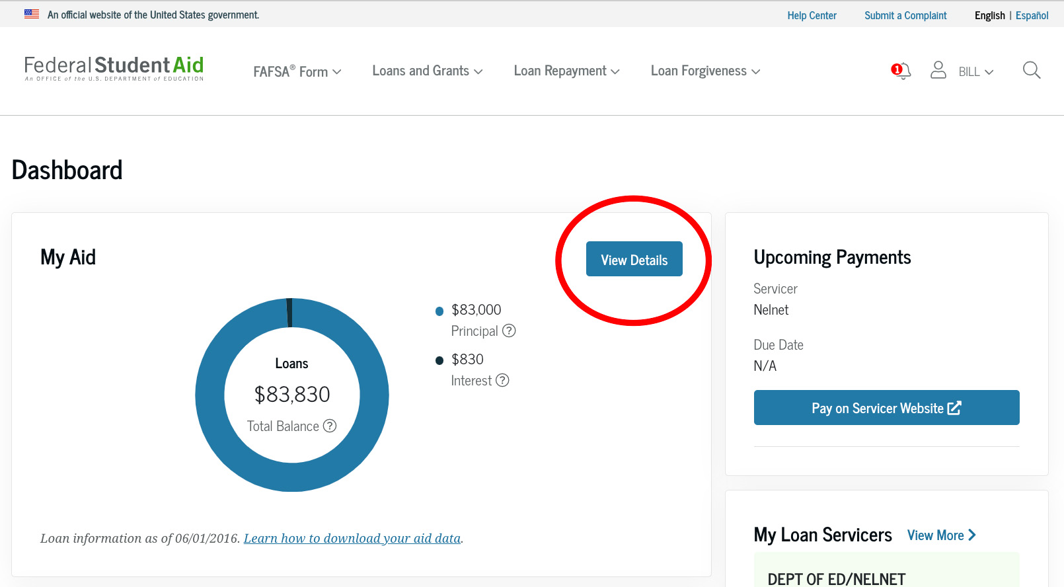Open the Loan Forgiveness menu
This screenshot has height=587, width=1064.
705,71
